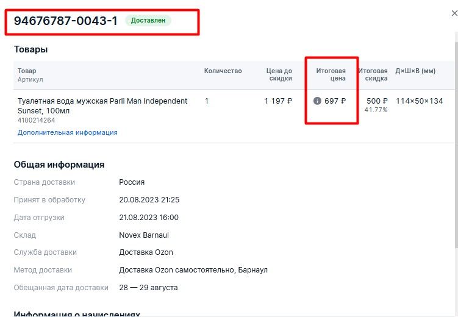458x317 pixels.
Task: Click the price before discount 1 197 ₽
Action: [278, 101]
